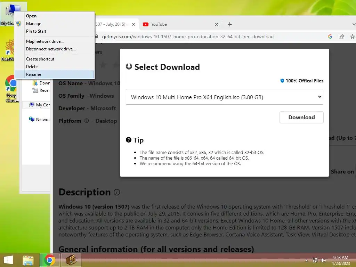Open Downloads in Explorer sidebar
Viewport: 356px width, 267px height.
[x=41, y=83]
